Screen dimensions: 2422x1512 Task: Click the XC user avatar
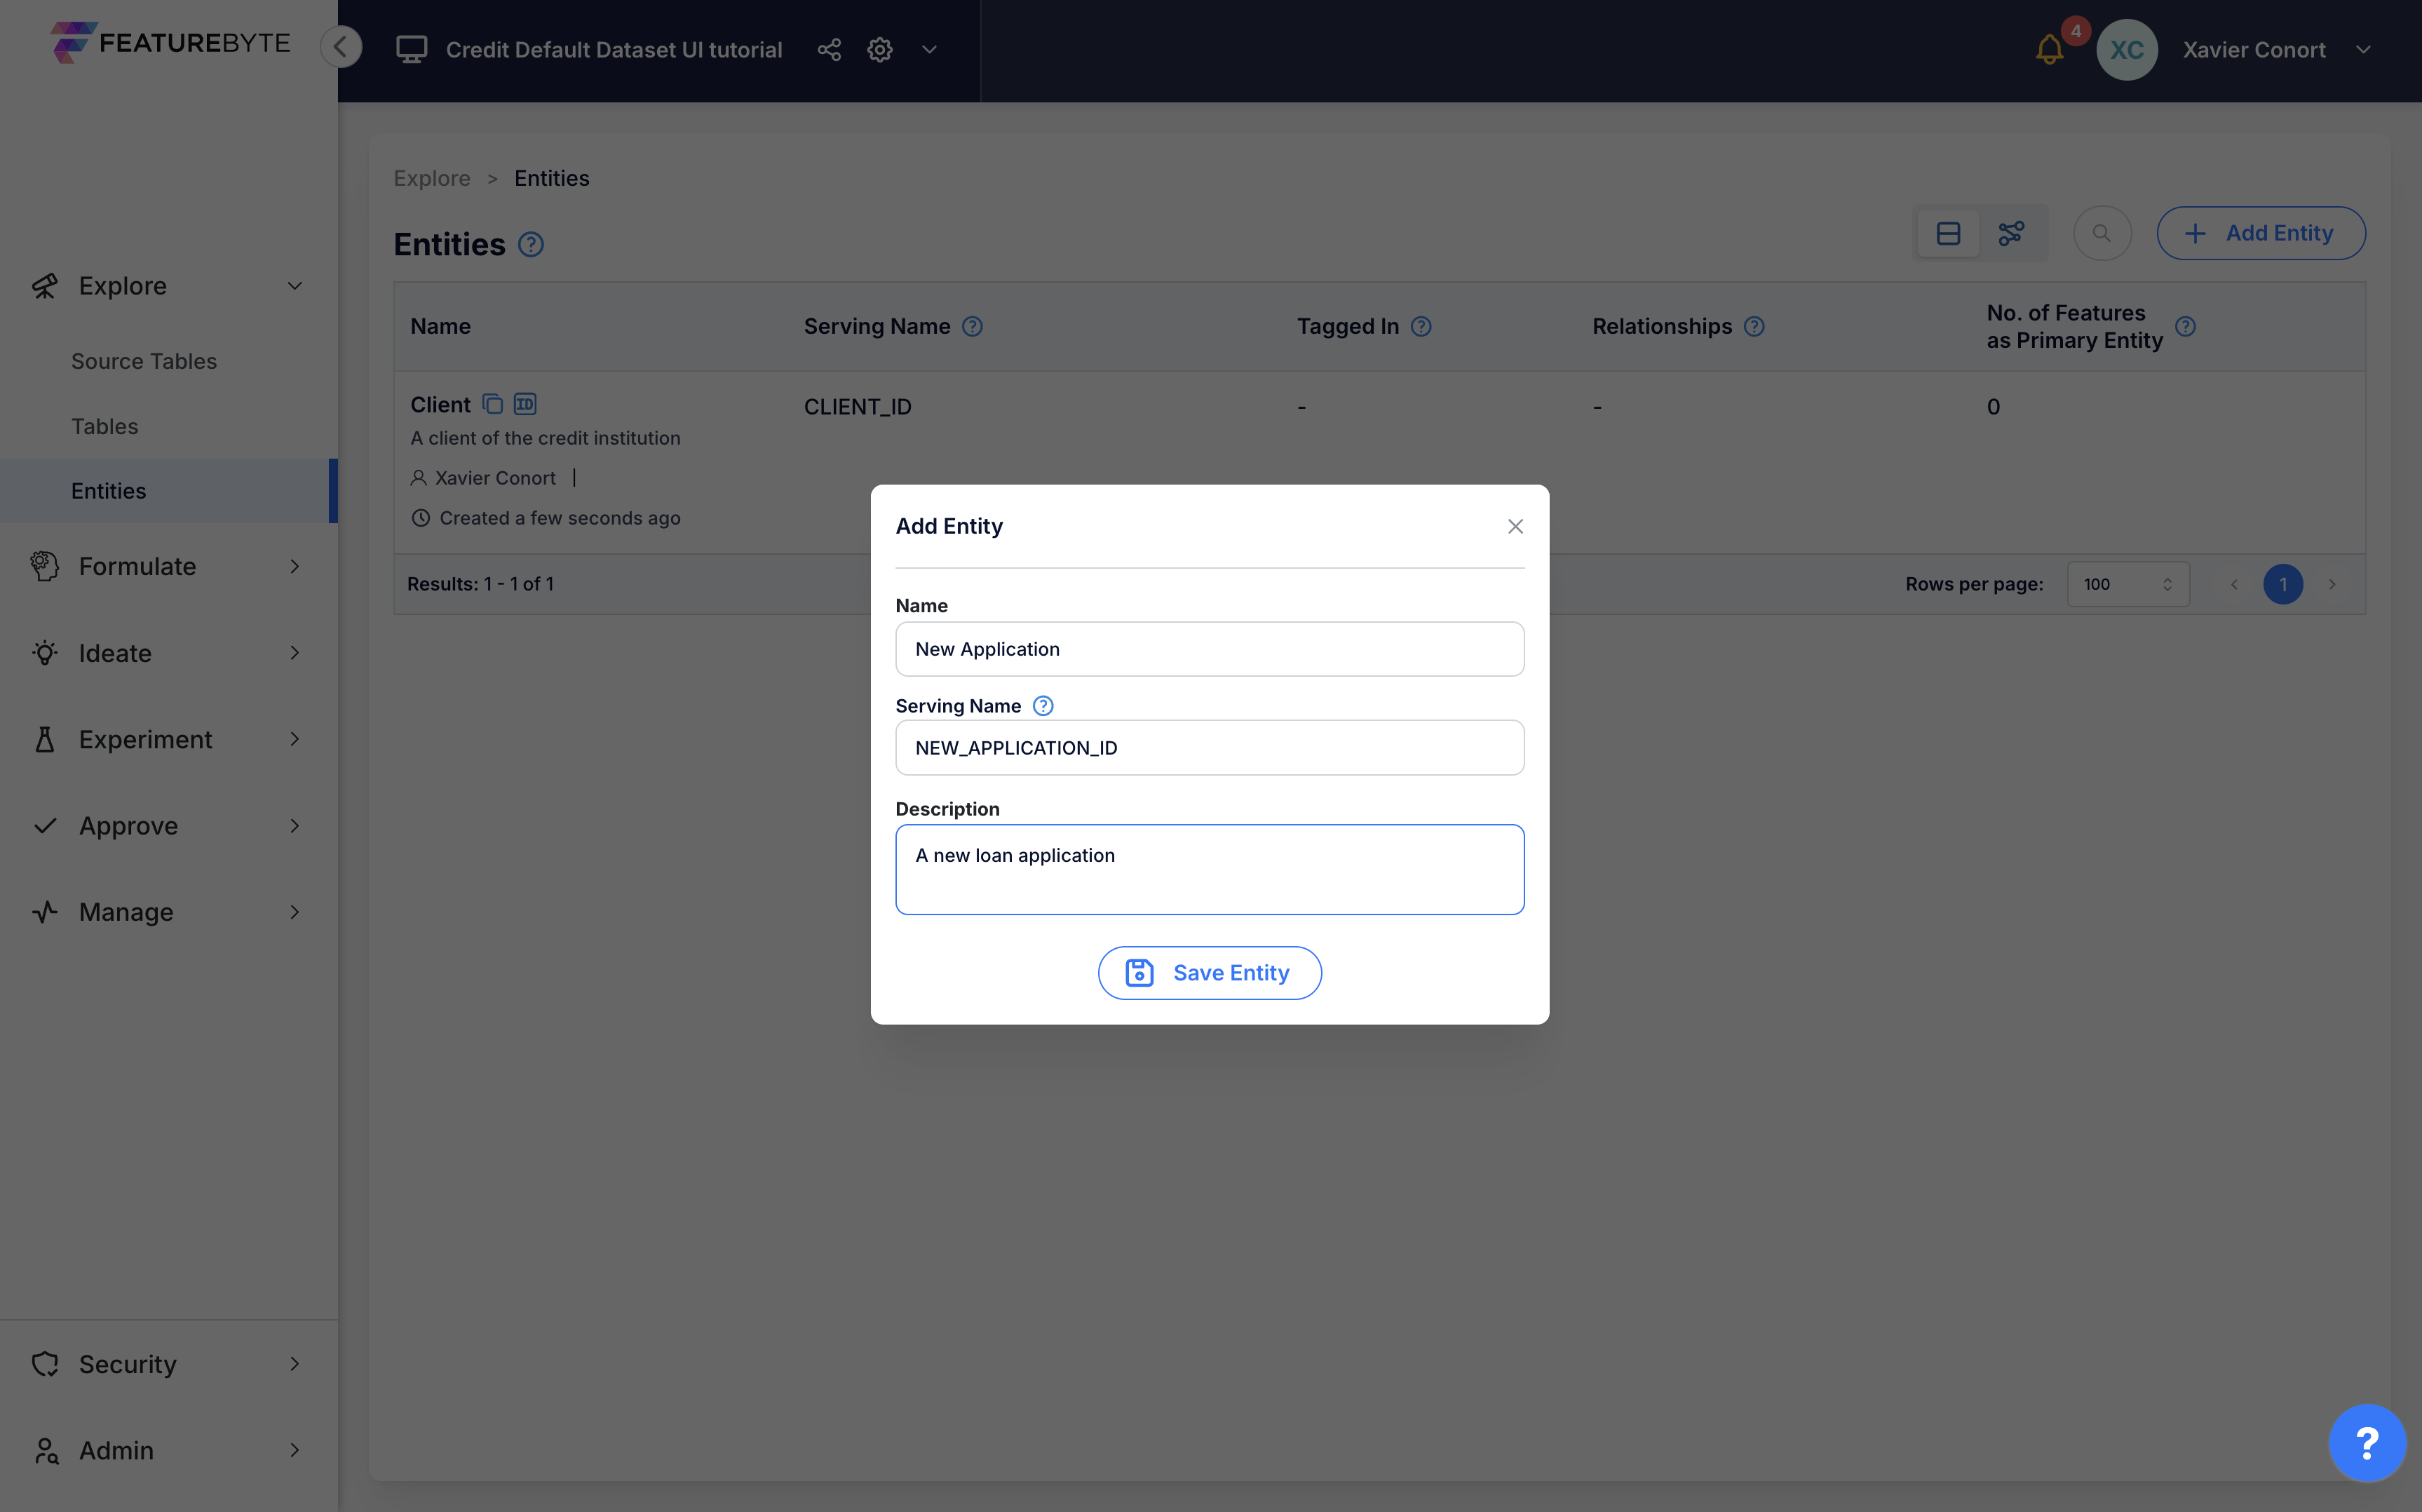tap(2126, 49)
